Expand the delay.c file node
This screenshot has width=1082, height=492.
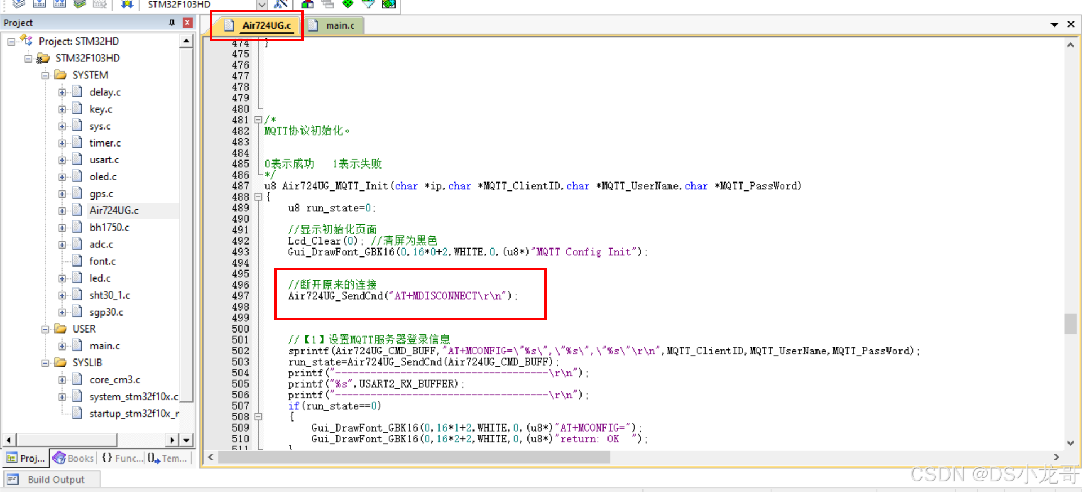pos(62,92)
